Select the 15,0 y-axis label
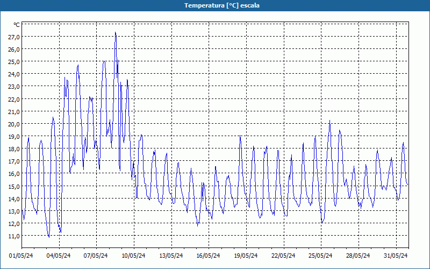The height and width of the screenshot is (269, 430). coord(14,186)
